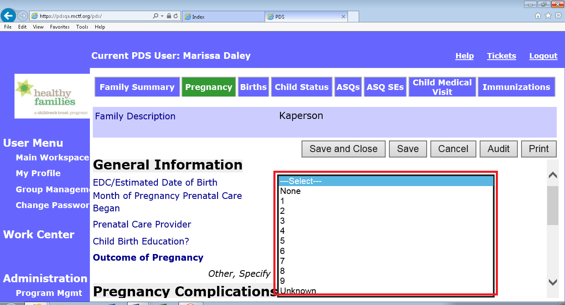Viewport: 565px width, 305px height.
Task: Open the Tools menu
Action: pos(82,27)
